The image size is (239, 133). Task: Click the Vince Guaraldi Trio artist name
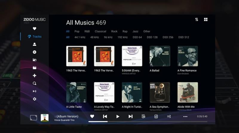pos(64,120)
